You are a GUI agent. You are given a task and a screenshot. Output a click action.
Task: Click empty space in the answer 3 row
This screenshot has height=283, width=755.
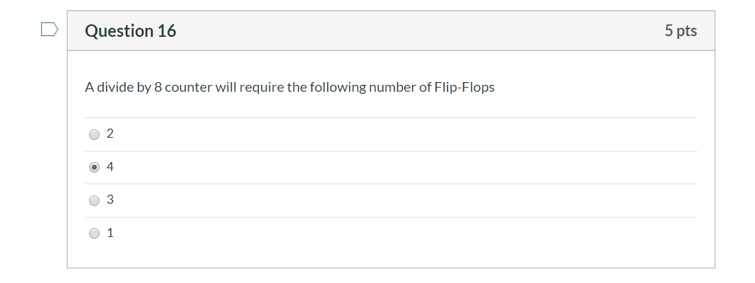404,200
